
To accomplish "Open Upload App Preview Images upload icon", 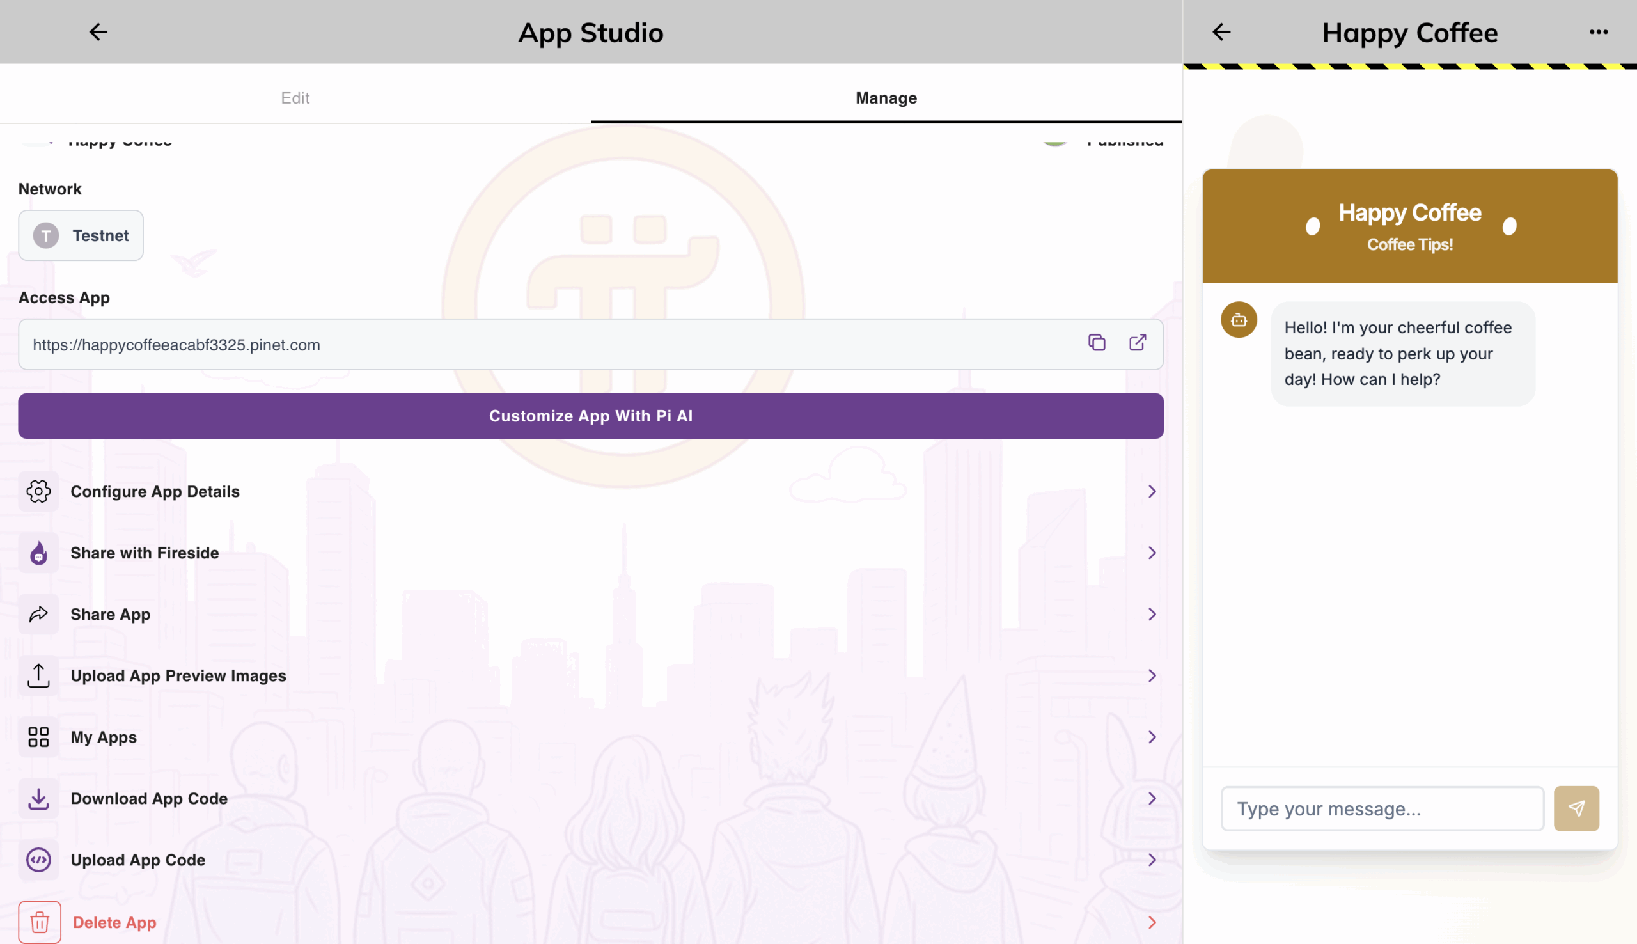I will (38, 675).
